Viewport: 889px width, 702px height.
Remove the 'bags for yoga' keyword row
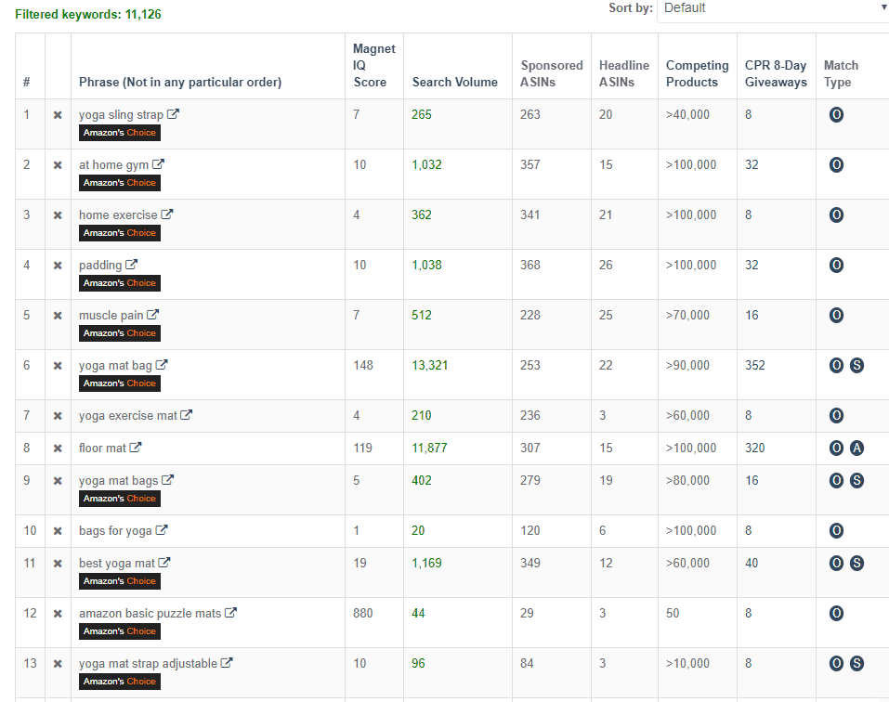58,531
